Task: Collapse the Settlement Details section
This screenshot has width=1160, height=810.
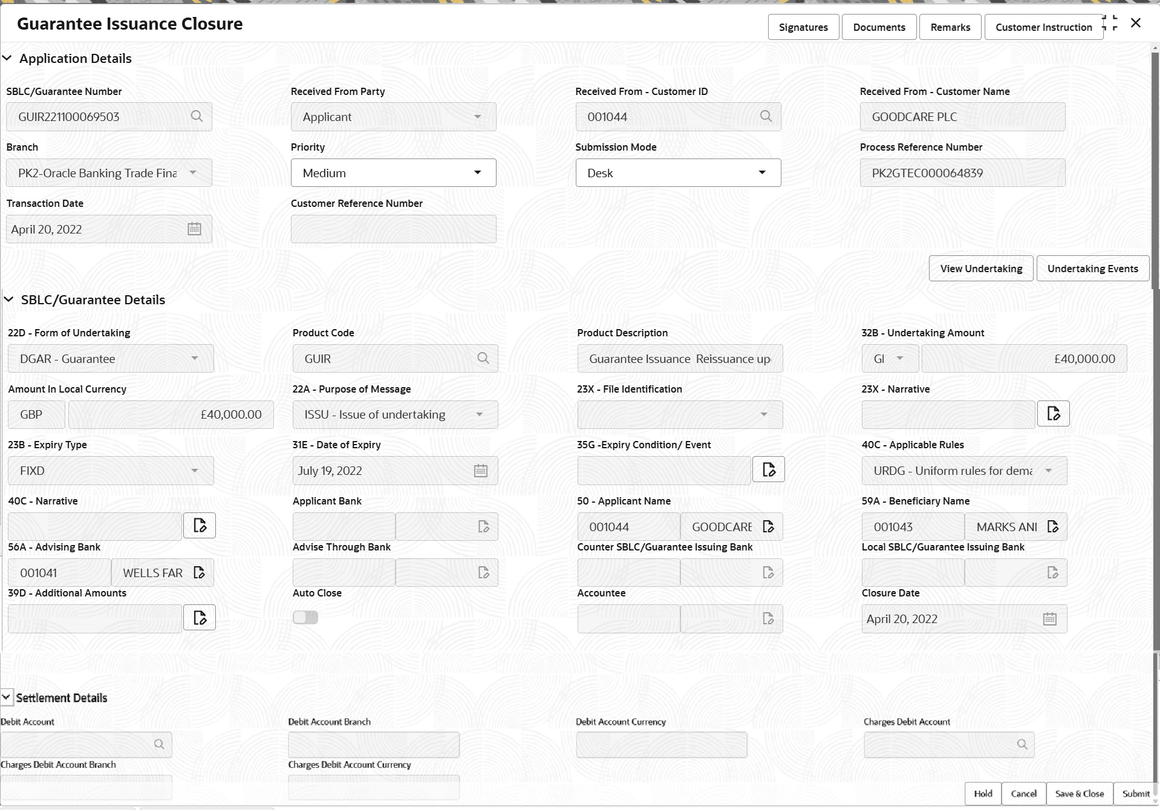Action: point(6,697)
